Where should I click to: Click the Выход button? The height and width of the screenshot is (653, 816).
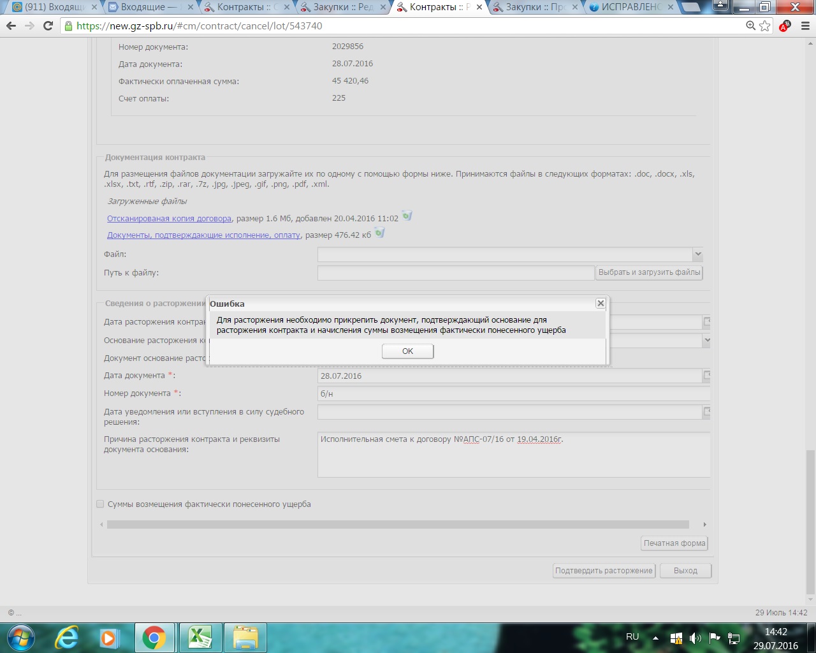(x=685, y=571)
